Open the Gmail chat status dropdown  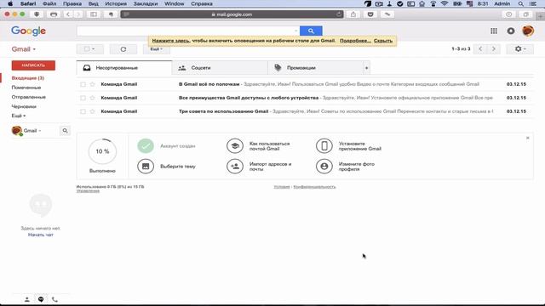[32, 131]
